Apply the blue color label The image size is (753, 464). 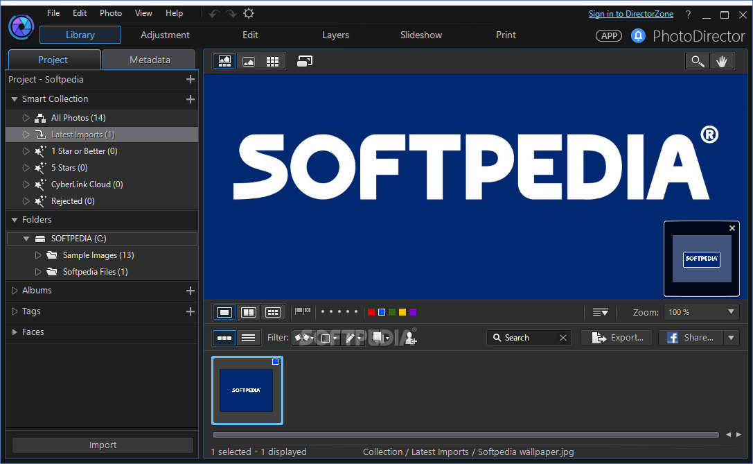[x=381, y=312]
